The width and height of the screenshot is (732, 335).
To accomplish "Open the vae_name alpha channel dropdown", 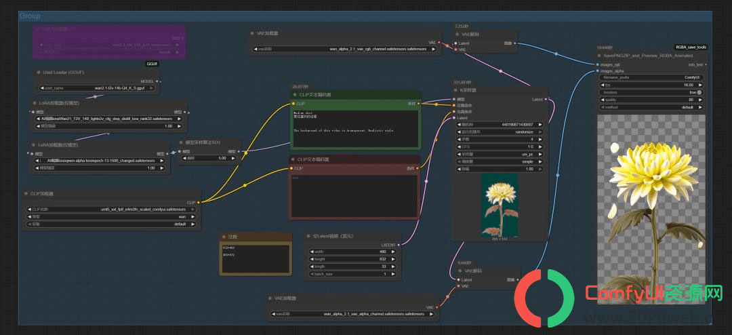I will tap(353, 314).
